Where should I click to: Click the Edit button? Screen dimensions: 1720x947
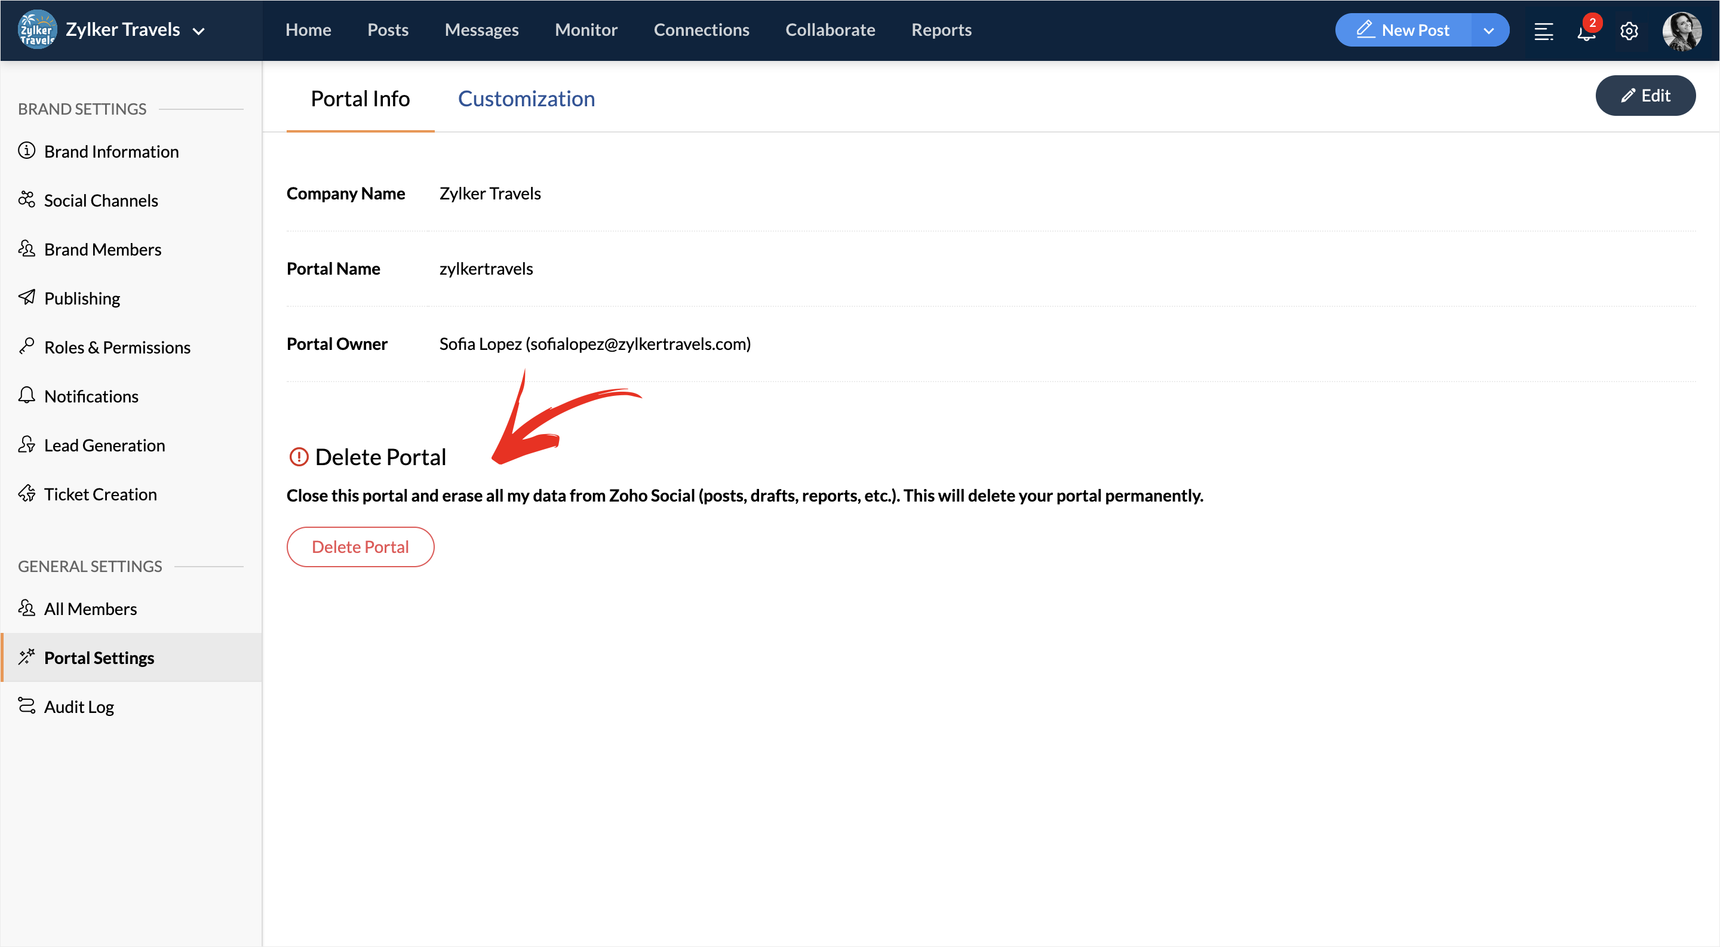(x=1645, y=96)
